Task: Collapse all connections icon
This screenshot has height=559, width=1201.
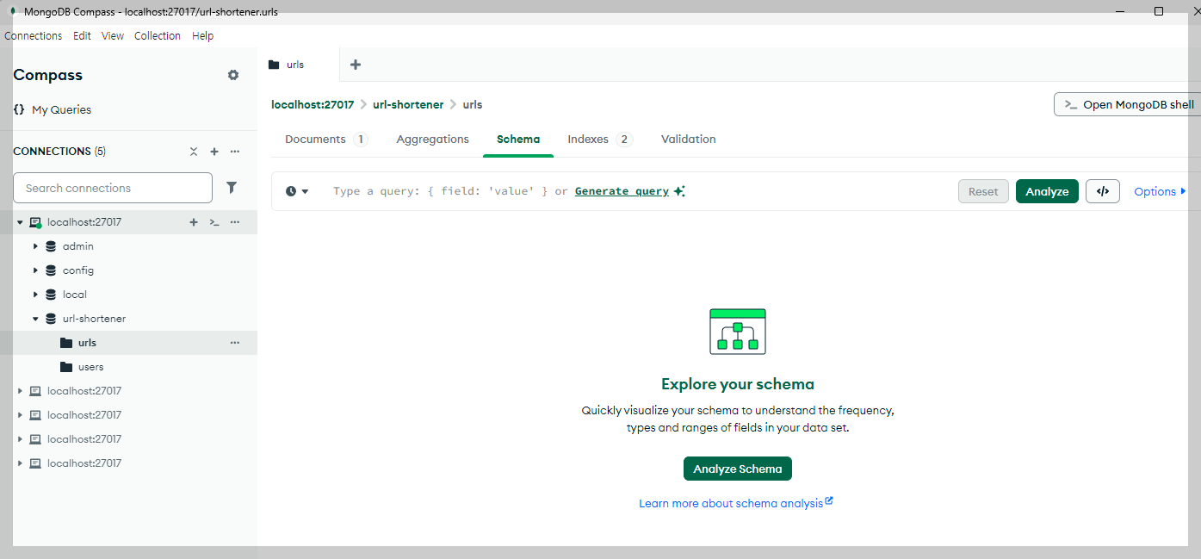Action: coord(194,152)
